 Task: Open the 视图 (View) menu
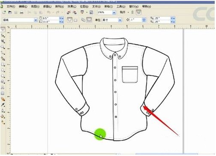(x=35, y=6)
